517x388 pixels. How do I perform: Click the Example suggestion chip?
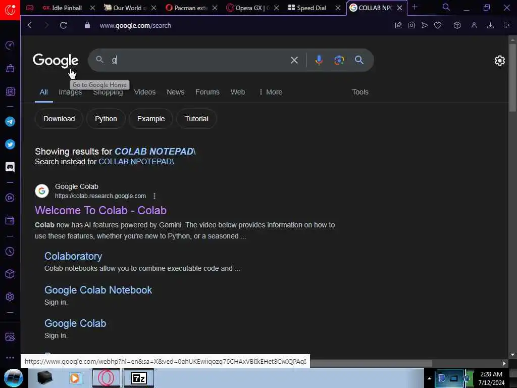[x=151, y=119]
